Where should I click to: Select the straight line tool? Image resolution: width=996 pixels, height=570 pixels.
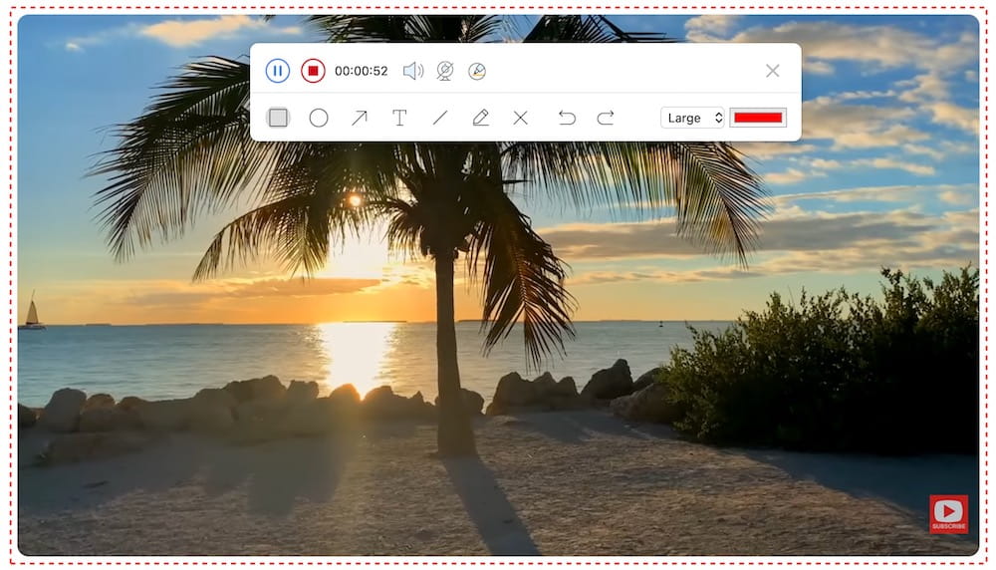439,118
